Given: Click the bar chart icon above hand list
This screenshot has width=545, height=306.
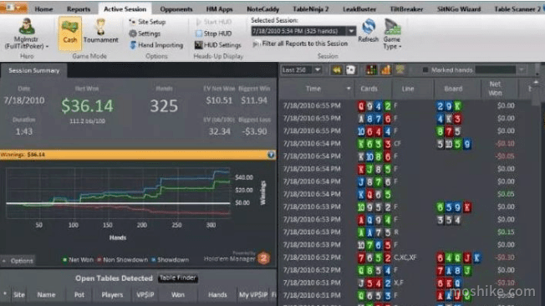Looking at the screenshot, I should (x=386, y=70).
